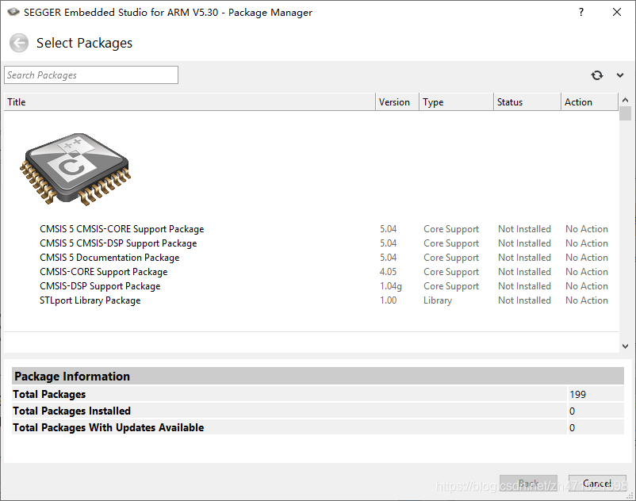Sort by the Action column header

pos(590,102)
